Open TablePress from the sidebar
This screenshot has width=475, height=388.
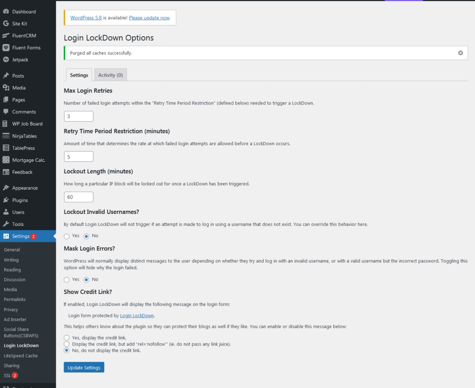coord(7,148)
